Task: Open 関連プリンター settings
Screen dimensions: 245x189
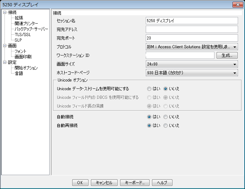Action: 26,24
